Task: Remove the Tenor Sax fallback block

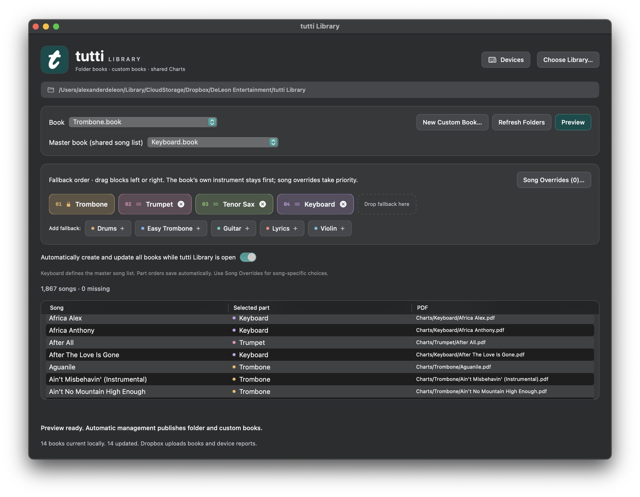Action: 263,204
